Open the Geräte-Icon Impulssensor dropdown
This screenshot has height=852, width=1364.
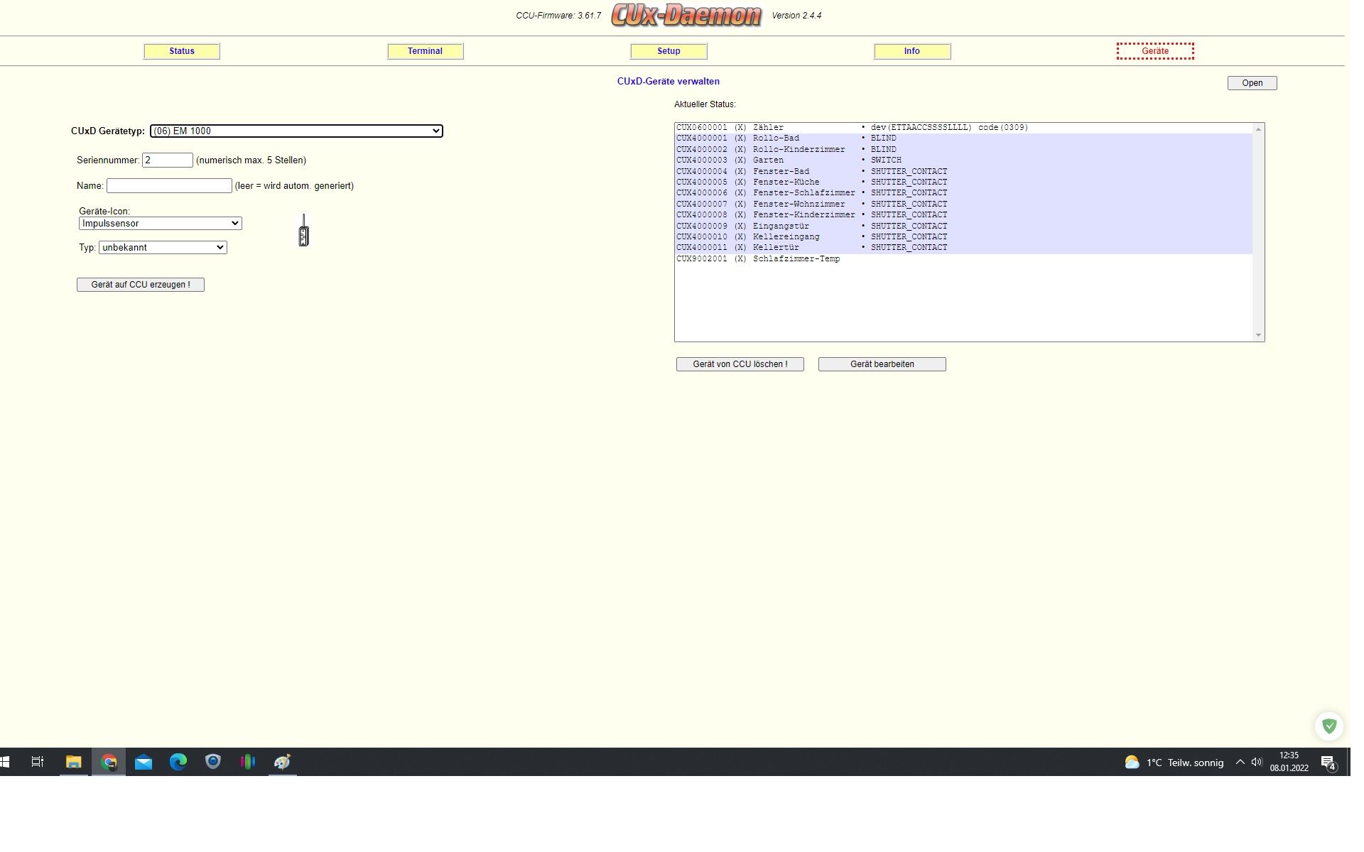[x=160, y=224]
